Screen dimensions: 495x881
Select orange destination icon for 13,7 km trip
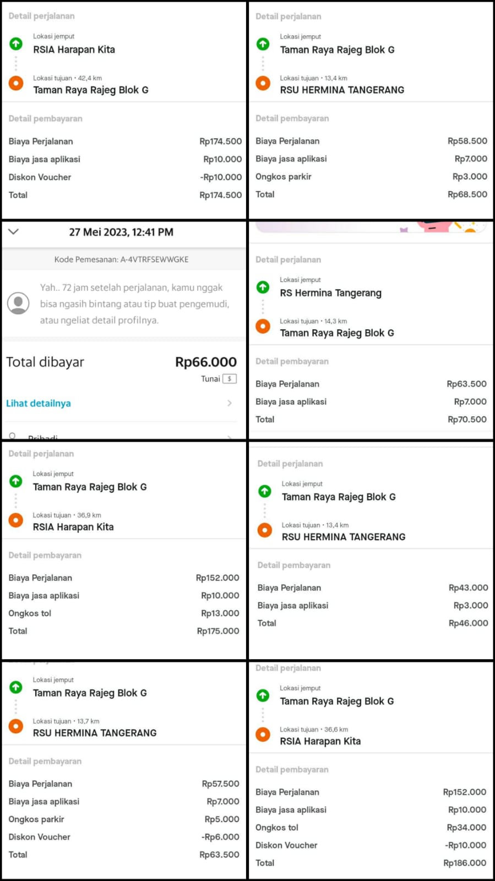point(16,726)
